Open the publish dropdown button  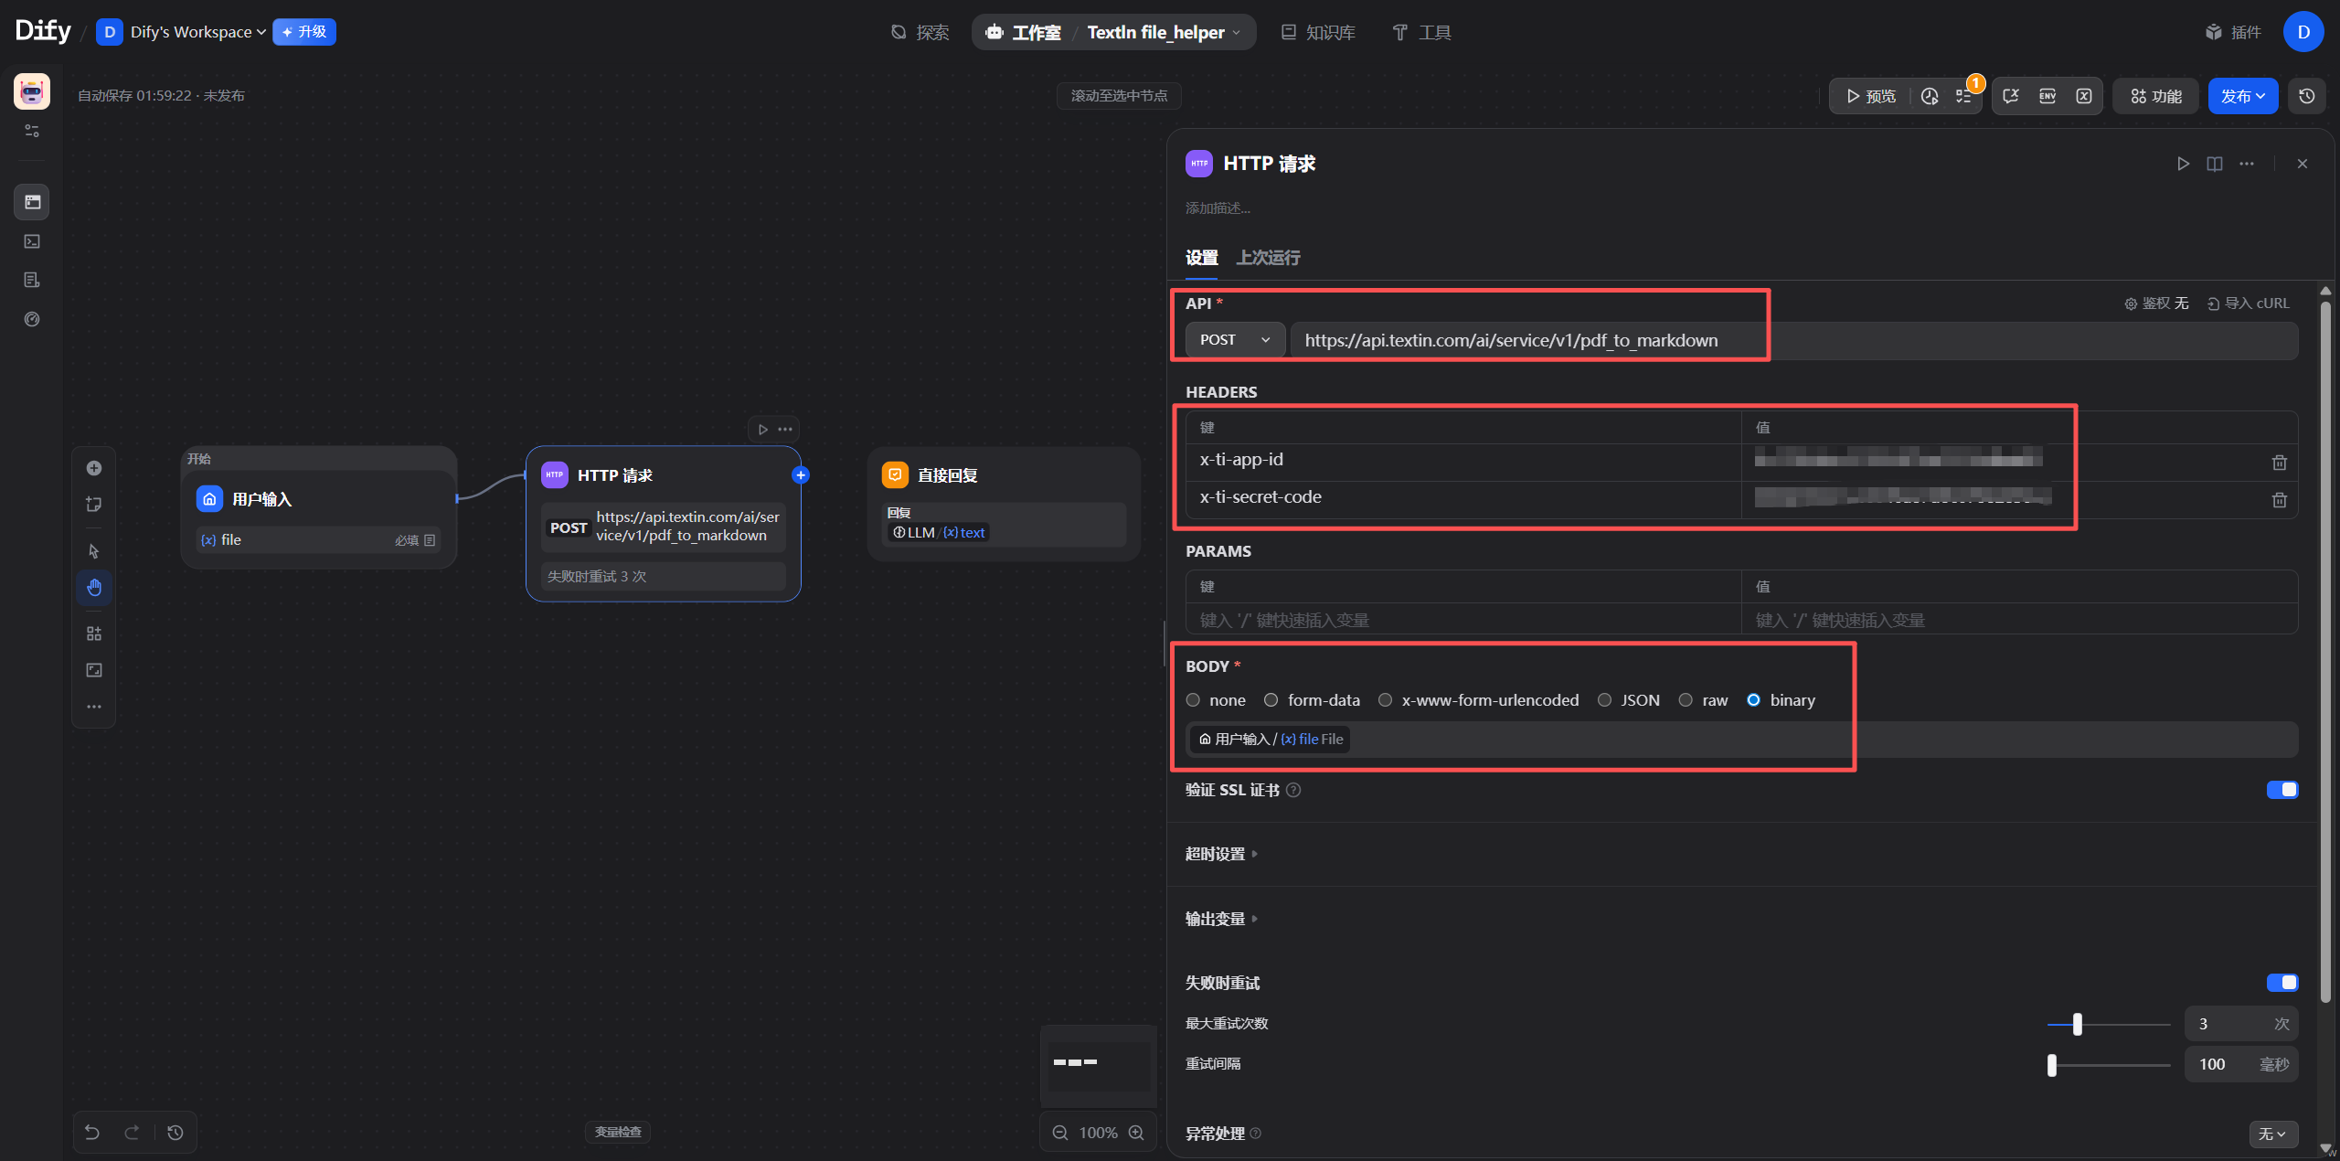click(2242, 96)
